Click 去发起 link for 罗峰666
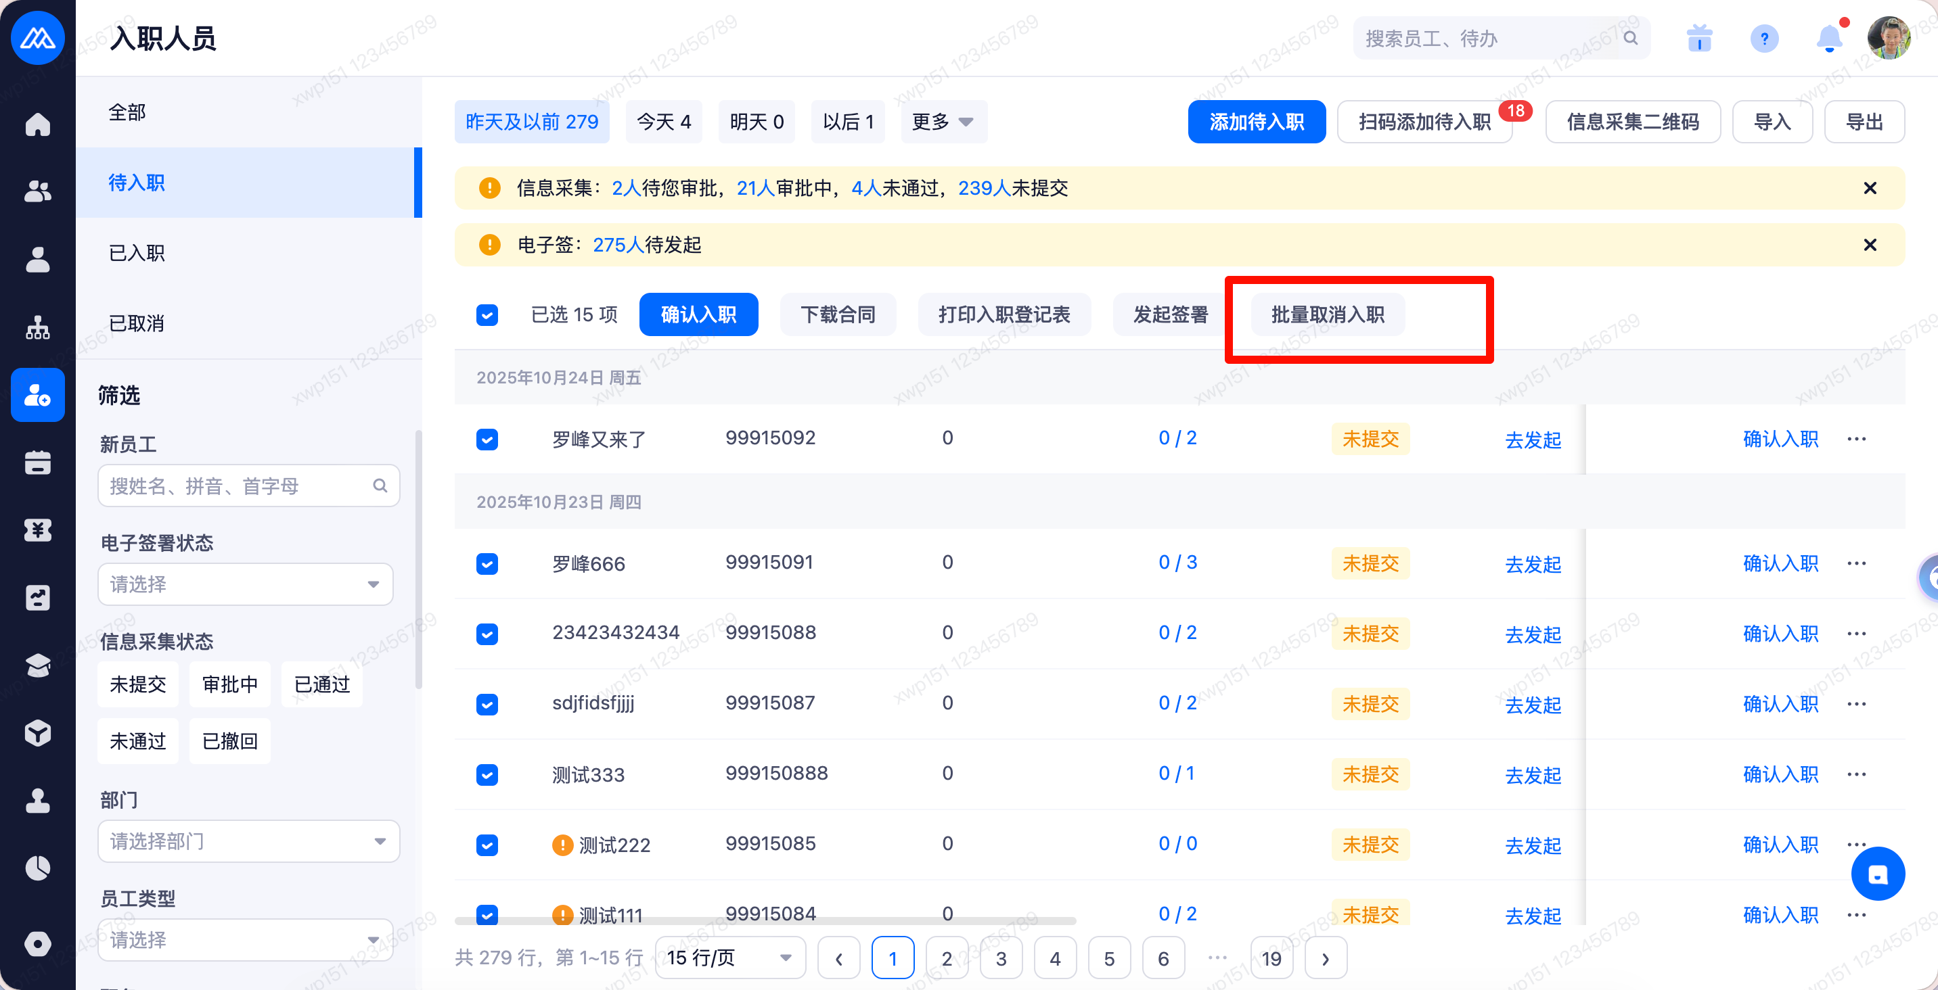Image resolution: width=1938 pixels, height=990 pixels. point(1533,564)
